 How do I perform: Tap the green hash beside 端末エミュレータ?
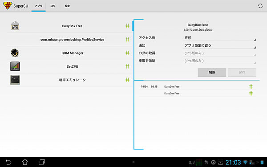[127, 80]
